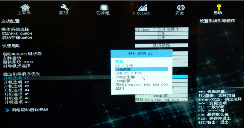
Task: Click the 开机选项 #7 entry
Action: [x=16, y=102]
